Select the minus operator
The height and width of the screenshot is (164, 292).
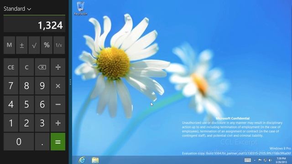pos(58,104)
